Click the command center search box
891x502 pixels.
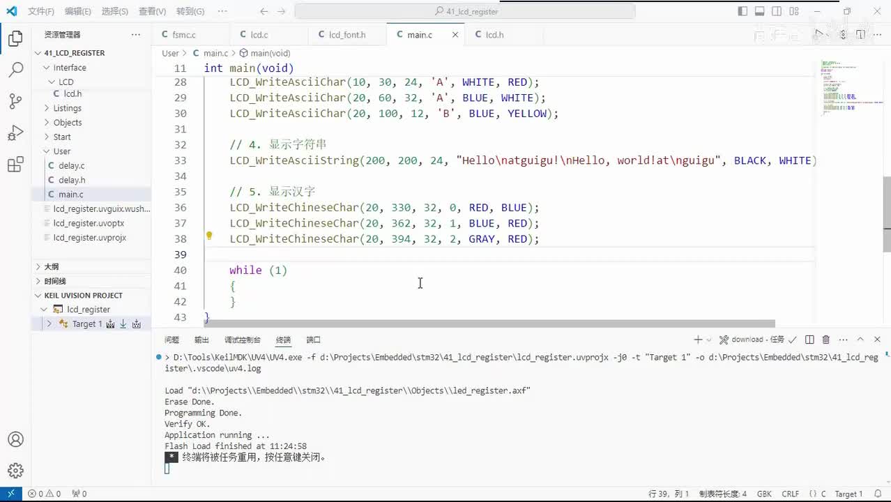465,11
